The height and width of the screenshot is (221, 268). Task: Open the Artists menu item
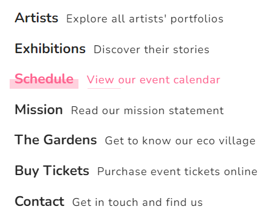click(36, 18)
